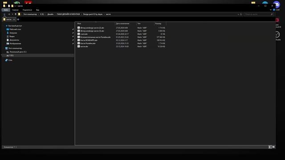Open the Файл ribbon tab

click(6, 10)
